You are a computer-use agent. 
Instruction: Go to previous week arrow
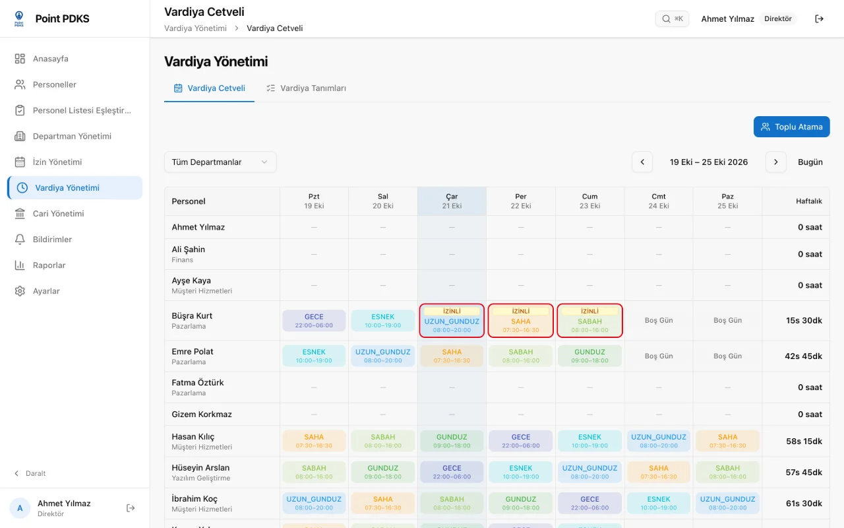[642, 162]
